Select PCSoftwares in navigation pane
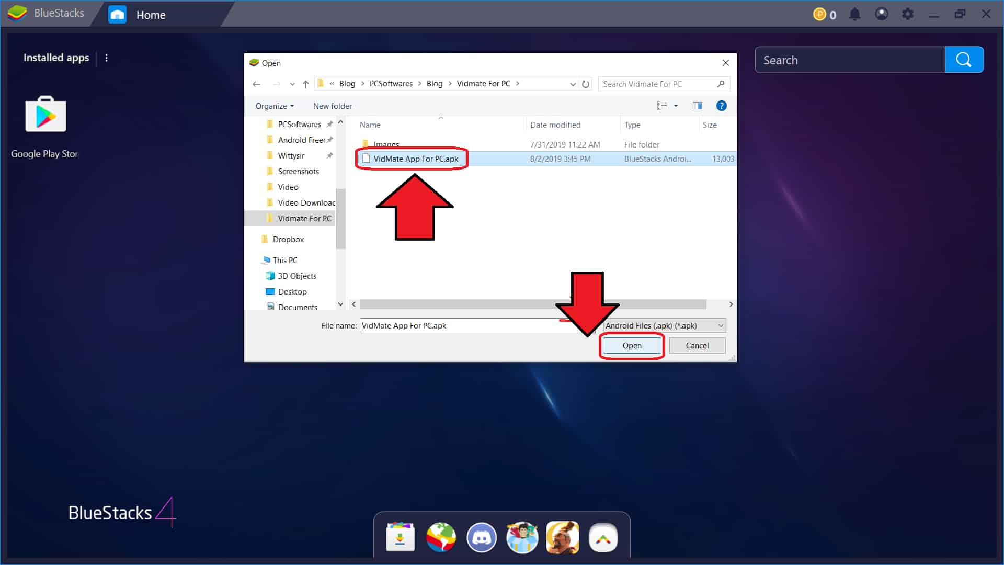 pos(299,124)
